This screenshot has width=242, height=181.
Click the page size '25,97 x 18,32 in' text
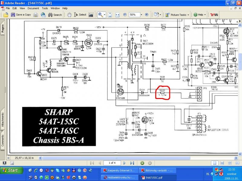(24, 158)
